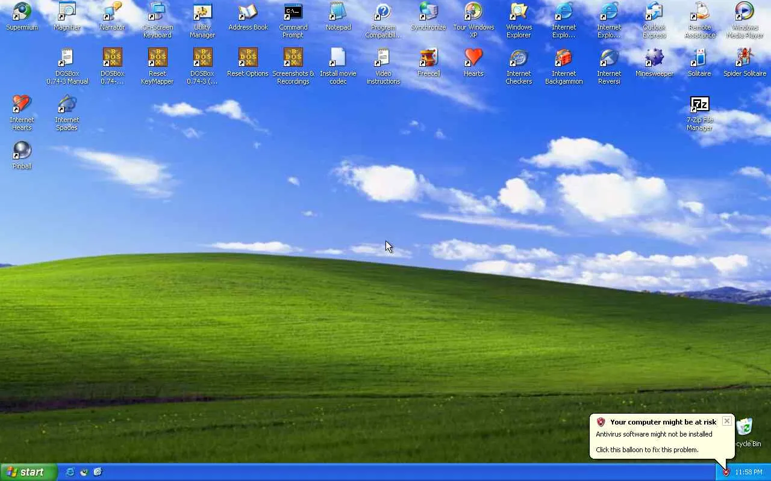Select the Address Book desktop shortcut
Screen dimensions: 771x481
[248, 17]
